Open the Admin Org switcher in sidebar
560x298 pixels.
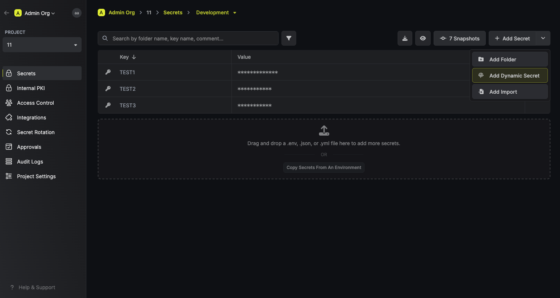click(35, 13)
